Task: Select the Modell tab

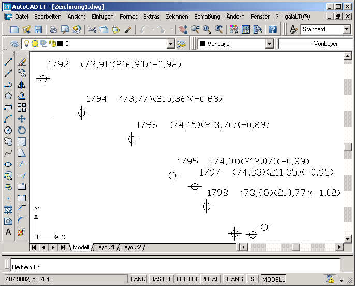Action: [81, 247]
